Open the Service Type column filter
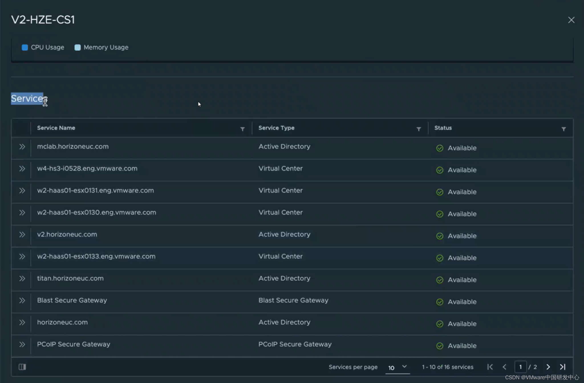Image resolution: width=584 pixels, height=383 pixels. (x=419, y=129)
